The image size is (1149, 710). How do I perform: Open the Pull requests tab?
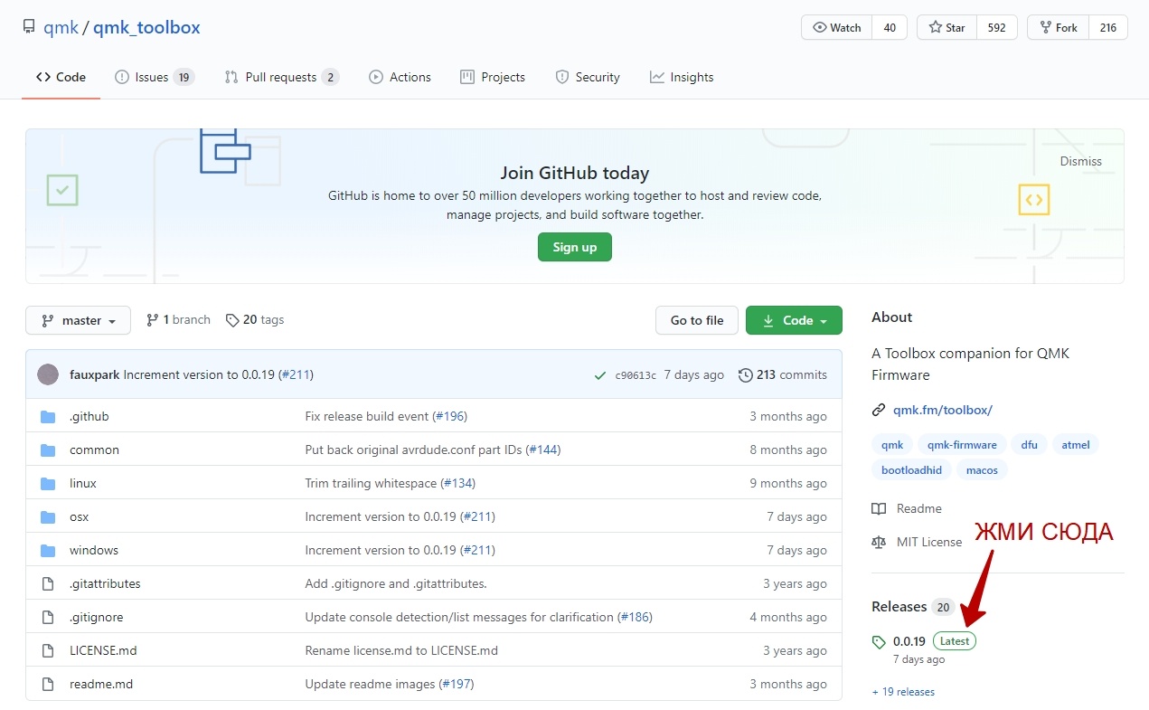[x=281, y=77]
